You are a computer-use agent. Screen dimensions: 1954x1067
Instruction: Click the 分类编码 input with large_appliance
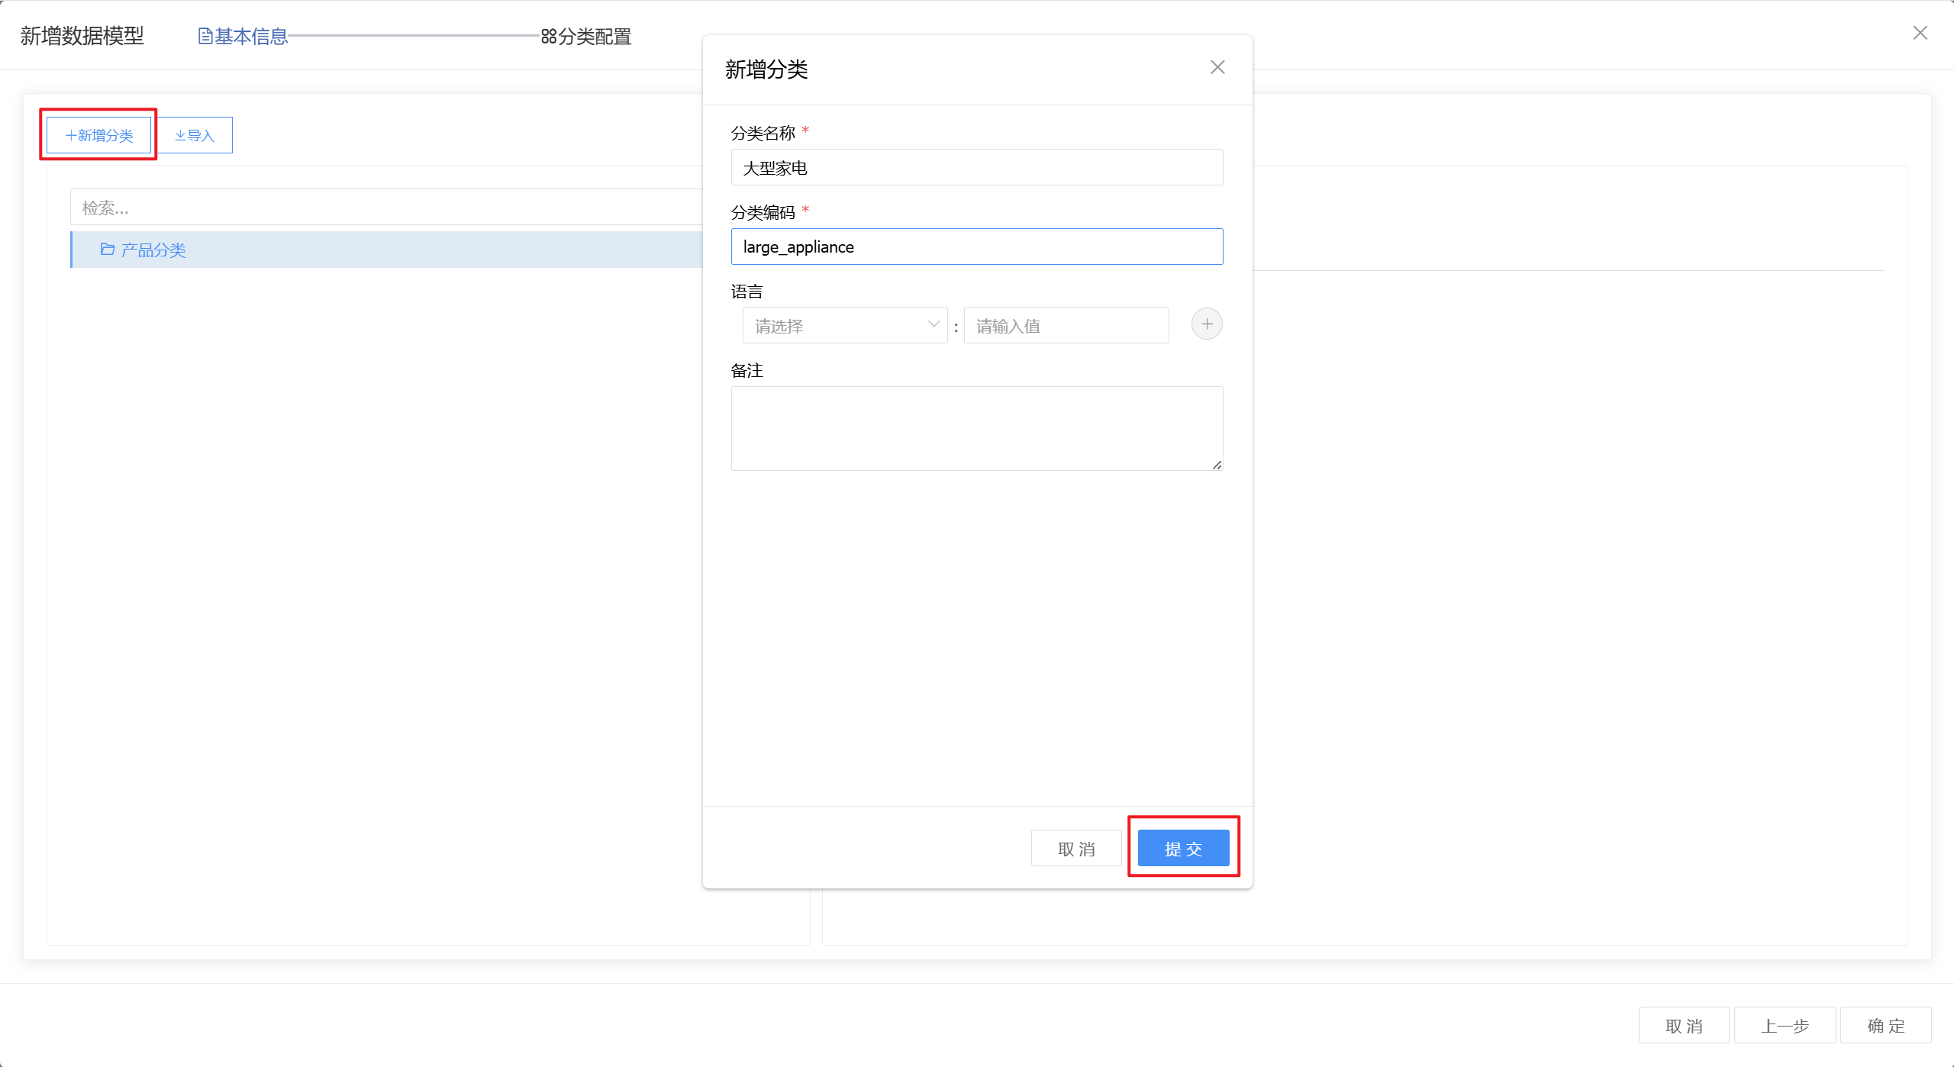pyautogui.click(x=976, y=247)
